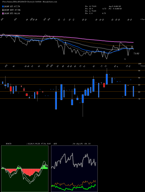Click the 'Pre V: 0.003 M' value
This screenshot has width=145, height=192.
(x=115, y=8)
